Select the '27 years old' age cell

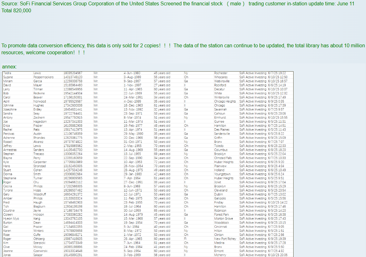[x=162, y=85]
